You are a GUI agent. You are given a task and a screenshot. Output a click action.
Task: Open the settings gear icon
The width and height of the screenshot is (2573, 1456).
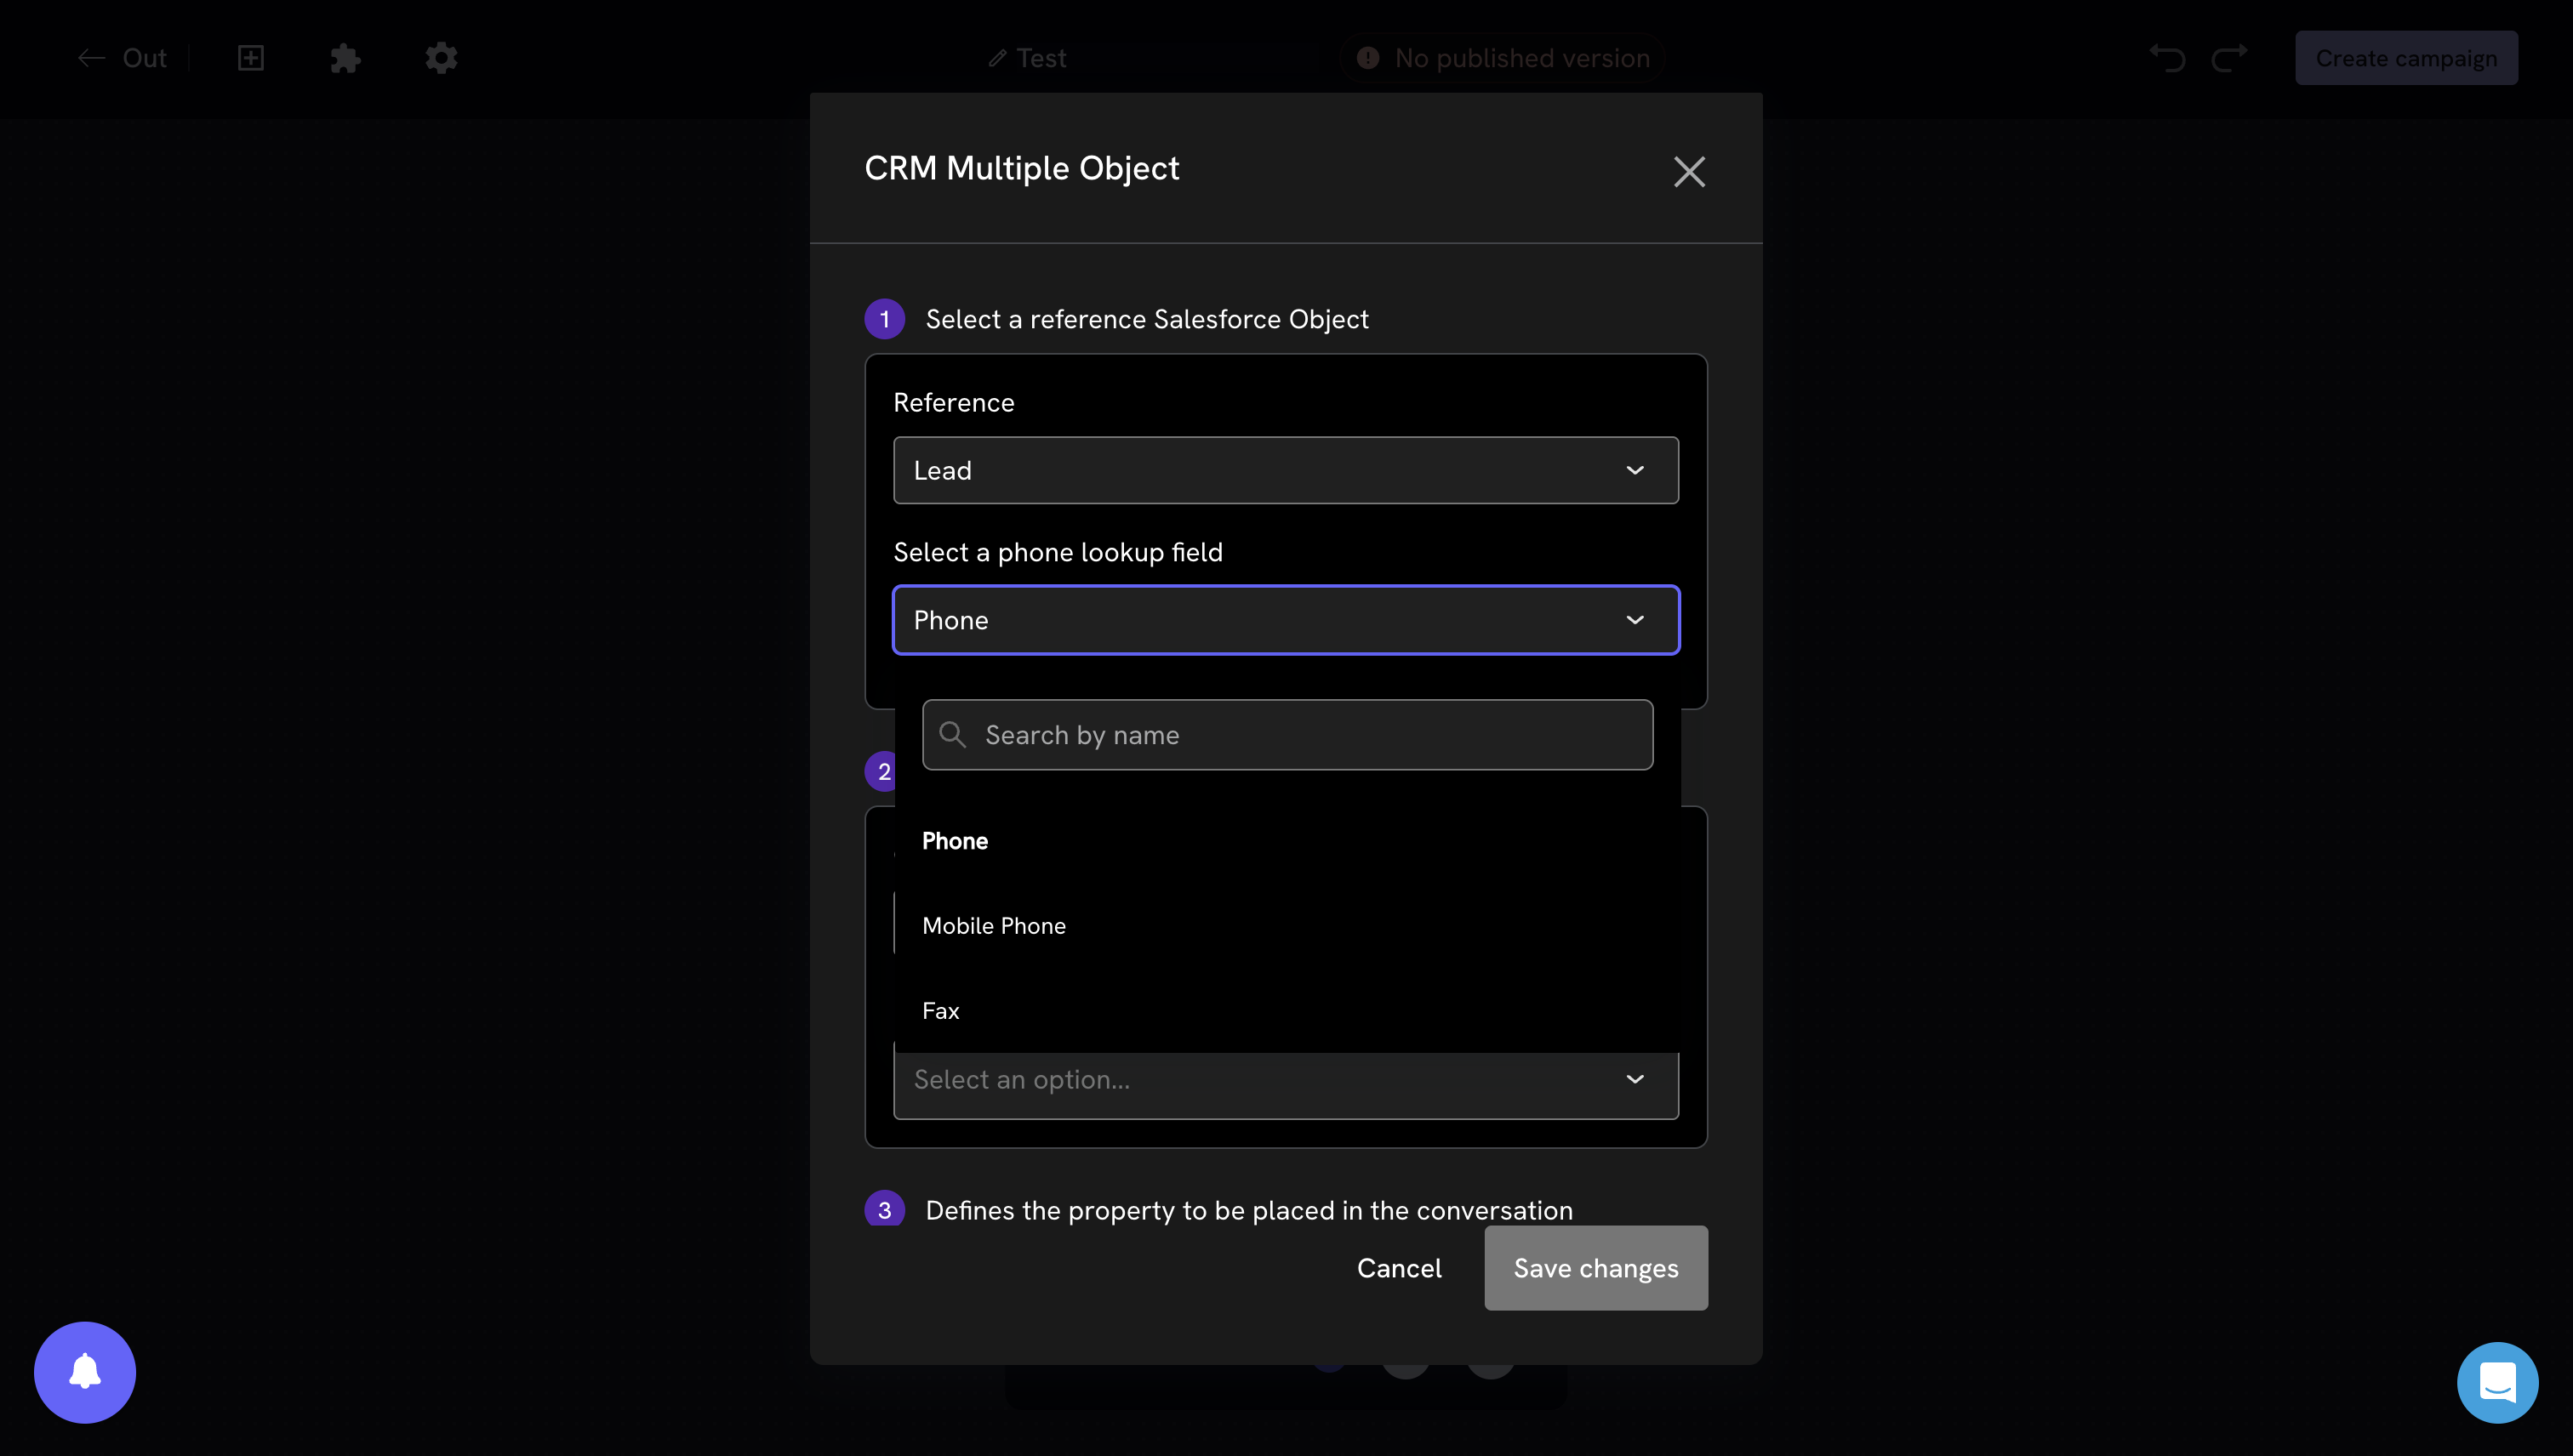[442, 58]
